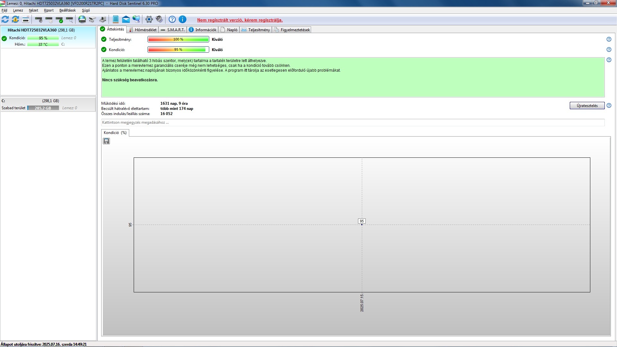Click the refresh icon with warning sign
This screenshot has width=617, height=347.
[15, 20]
